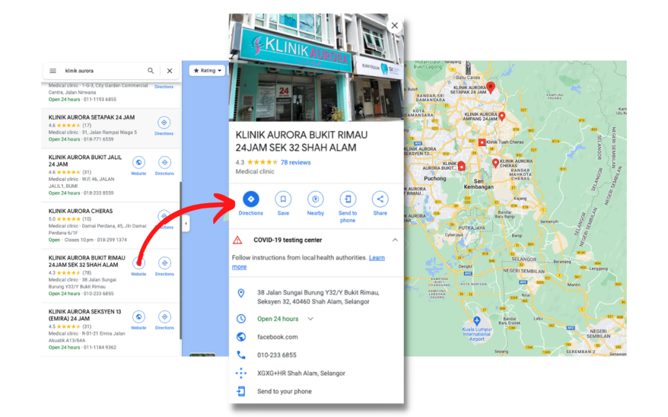Open clinic storefront photo
Viewport: 668px width, 417px height.
click(316, 67)
